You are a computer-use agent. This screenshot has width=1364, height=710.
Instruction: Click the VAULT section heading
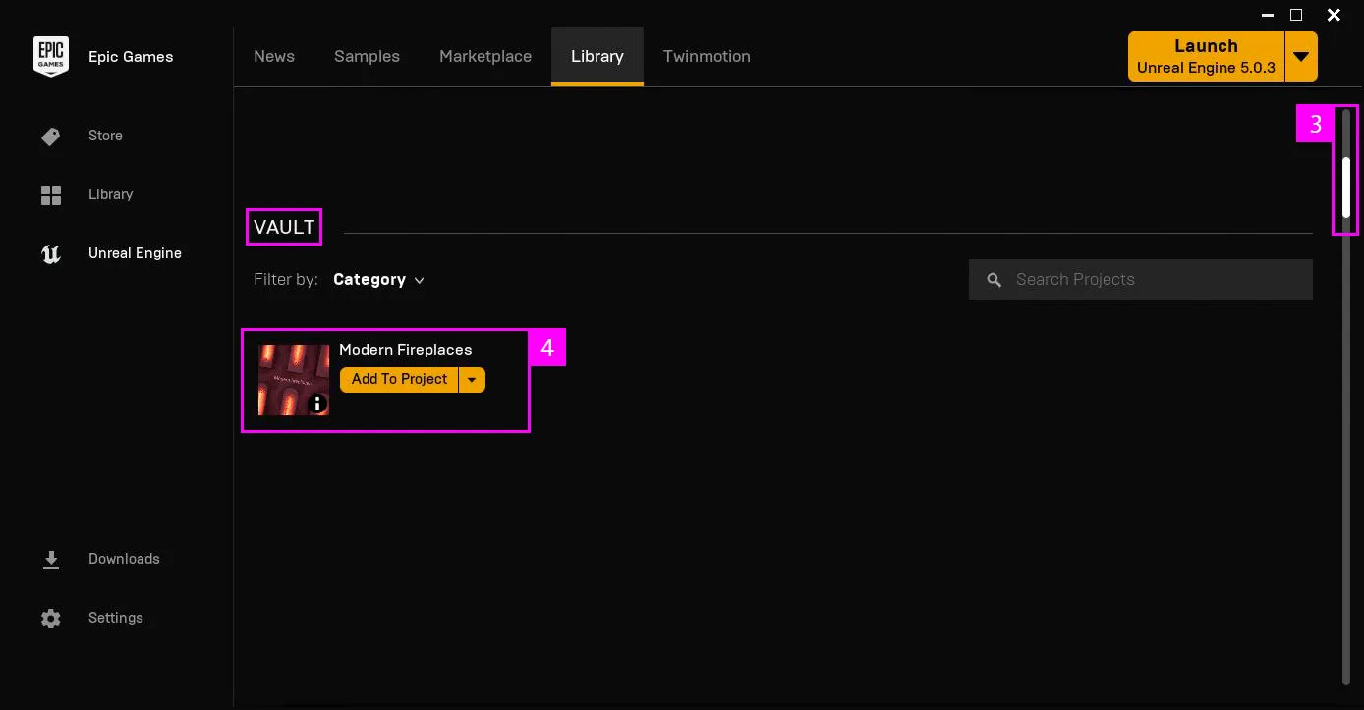[x=284, y=228]
